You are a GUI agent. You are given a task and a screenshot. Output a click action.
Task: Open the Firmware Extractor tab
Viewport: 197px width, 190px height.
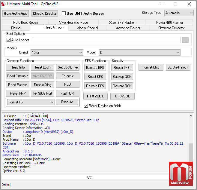(x=172, y=28)
